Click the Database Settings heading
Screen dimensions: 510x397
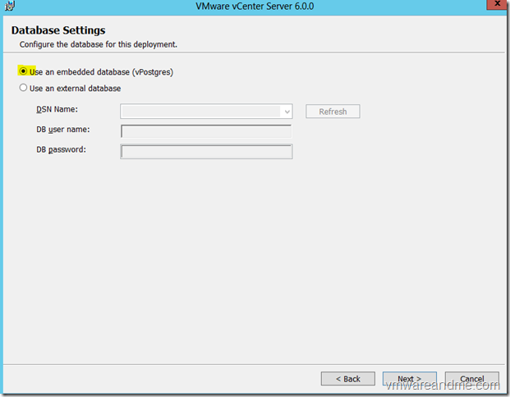click(x=58, y=31)
